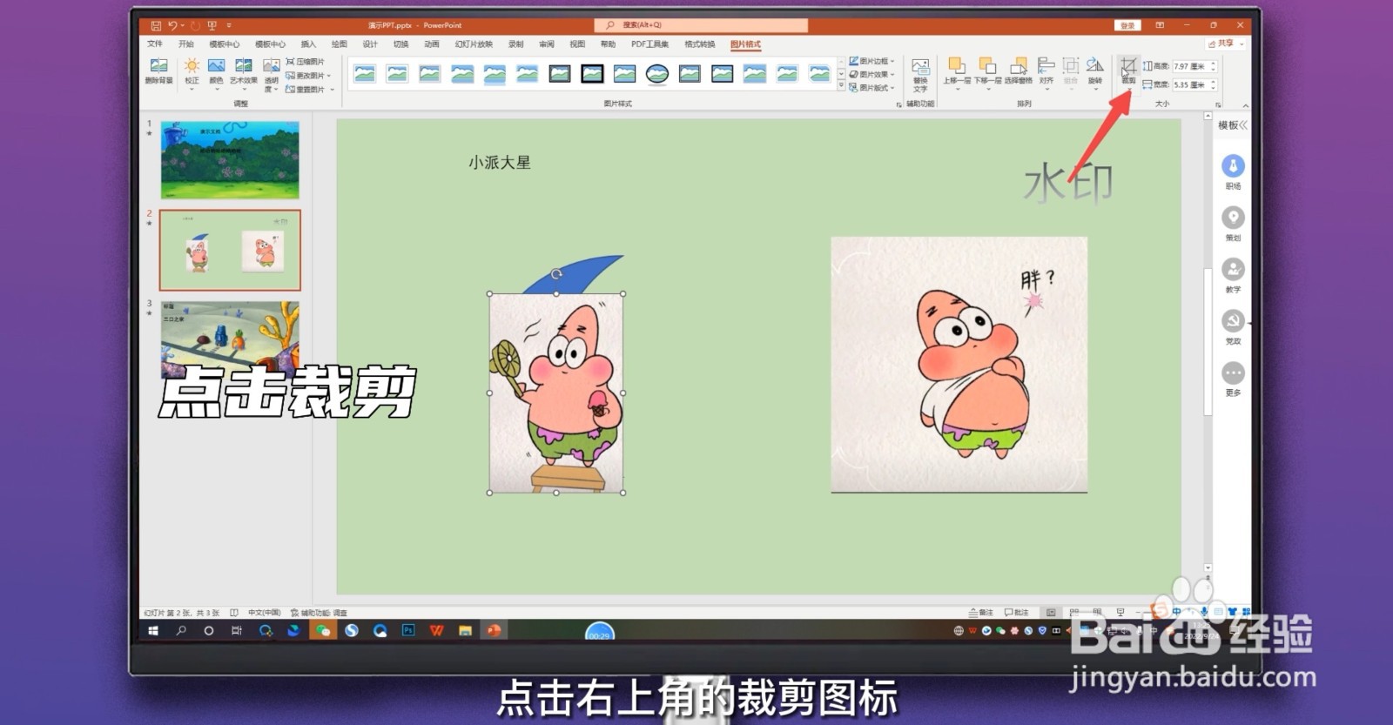Click the Save icon in the quick access toolbar
This screenshot has height=725, width=1393.
155,25
